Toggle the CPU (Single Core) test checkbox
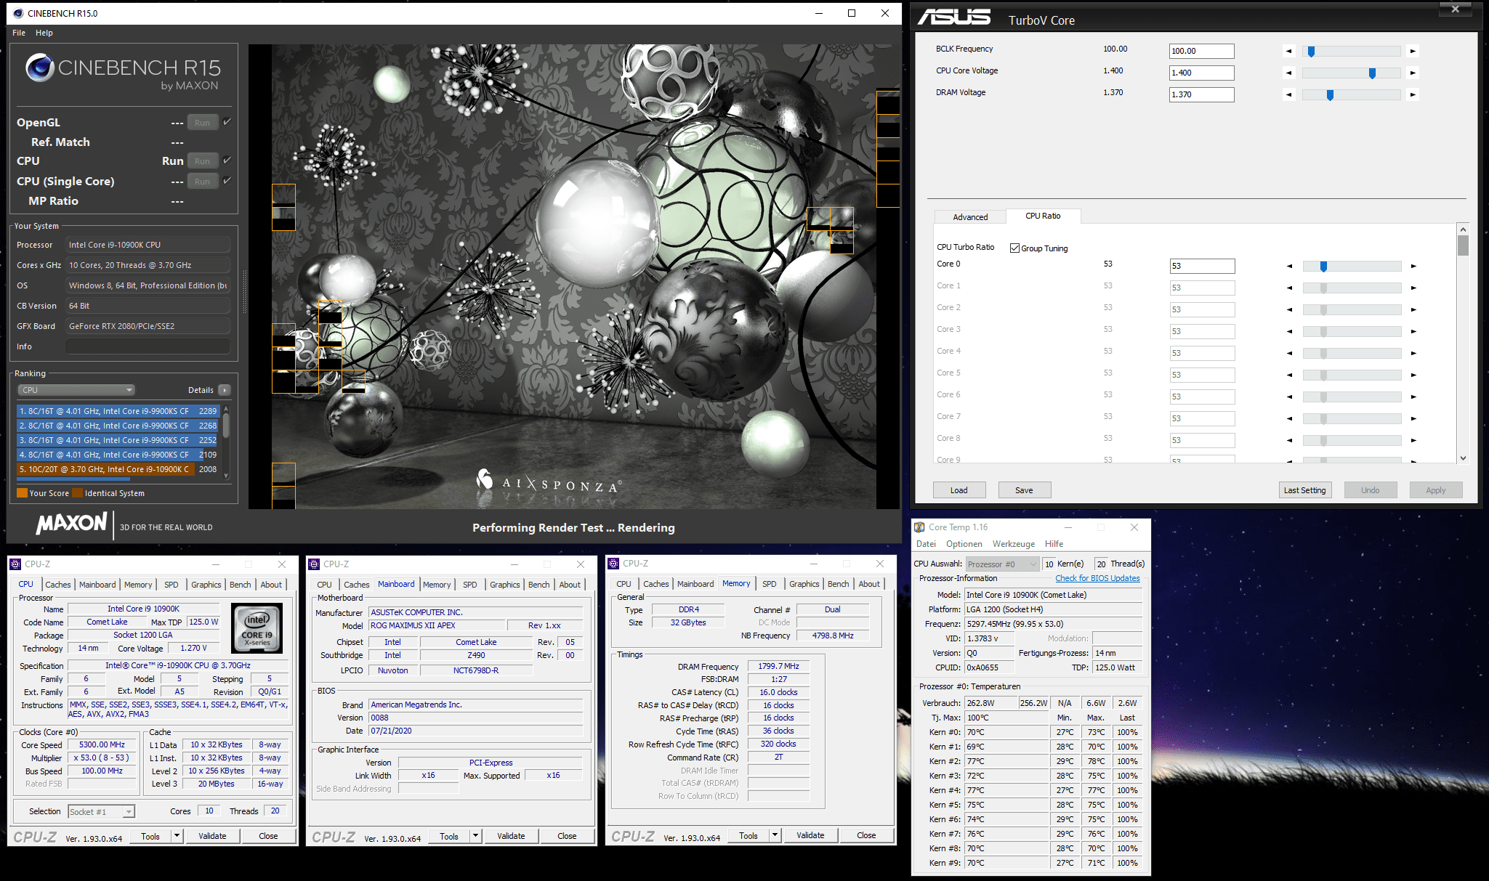Image resolution: width=1489 pixels, height=881 pixels. pos(227,181)
